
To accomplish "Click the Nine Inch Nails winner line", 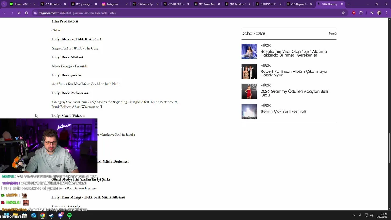I will pyautogui.click(x=85, y=84).
